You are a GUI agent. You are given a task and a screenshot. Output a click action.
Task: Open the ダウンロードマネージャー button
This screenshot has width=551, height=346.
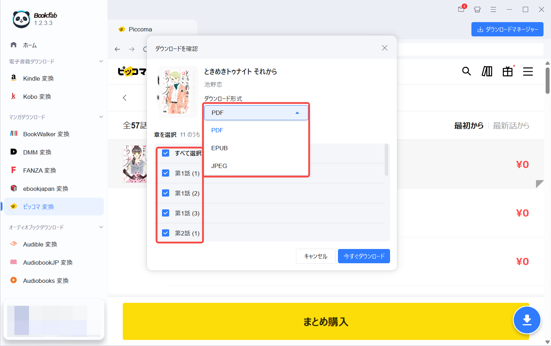click(x=507, y=29)
